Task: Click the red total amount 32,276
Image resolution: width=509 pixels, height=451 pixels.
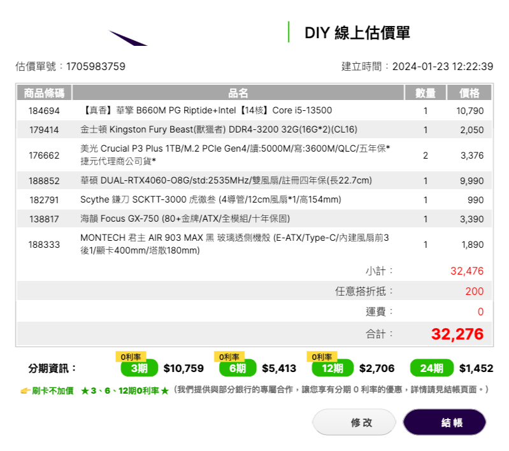Action: pos(457,334)
